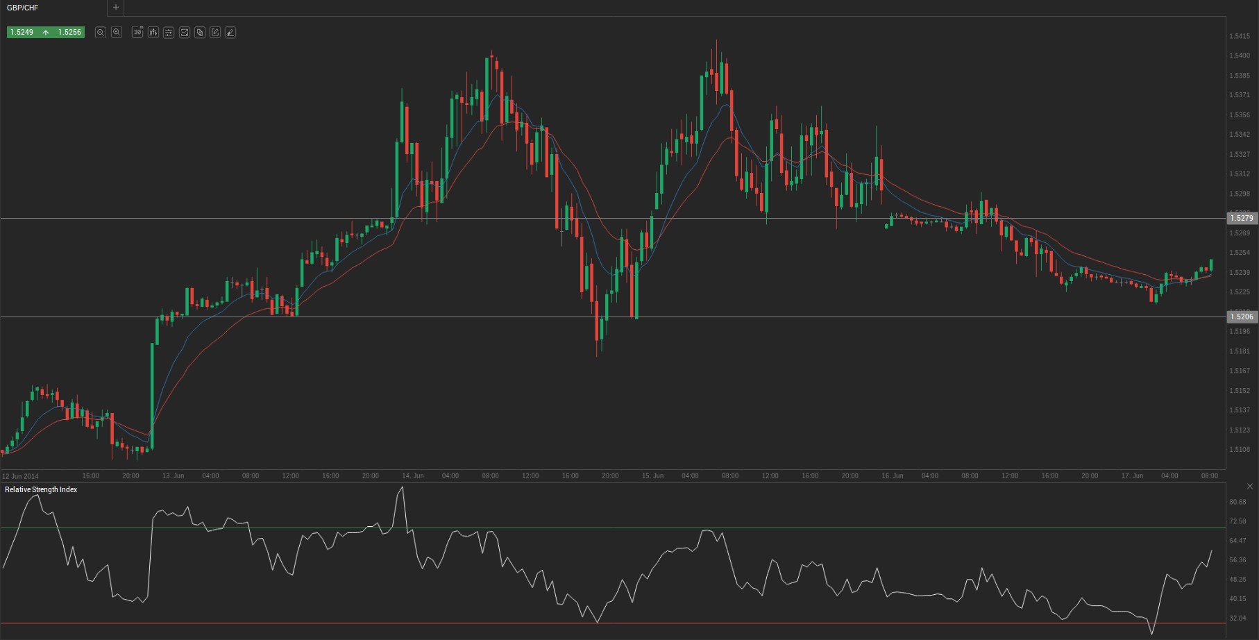Close the Relative Strength Index panel

tap(1249, 487)
